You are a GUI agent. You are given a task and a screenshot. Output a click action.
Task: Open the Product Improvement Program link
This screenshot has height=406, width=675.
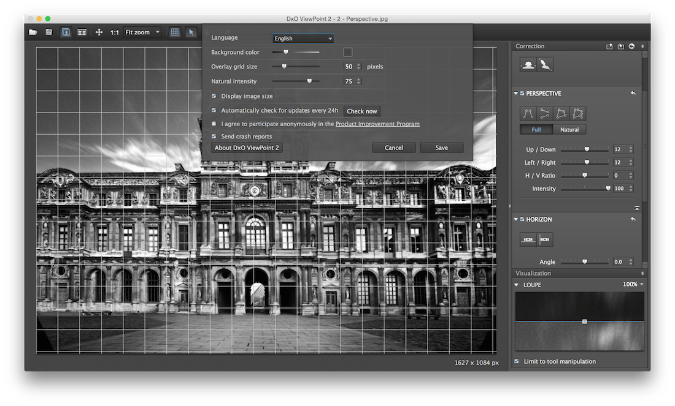tap(377, 124)
